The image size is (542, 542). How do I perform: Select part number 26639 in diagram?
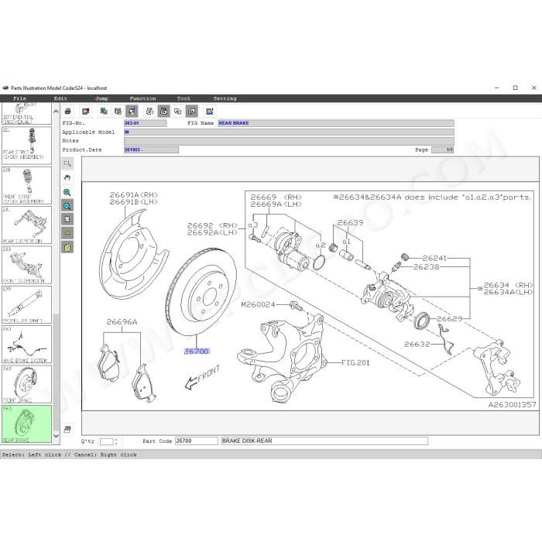pyautogui.click(x=350, y=223)
